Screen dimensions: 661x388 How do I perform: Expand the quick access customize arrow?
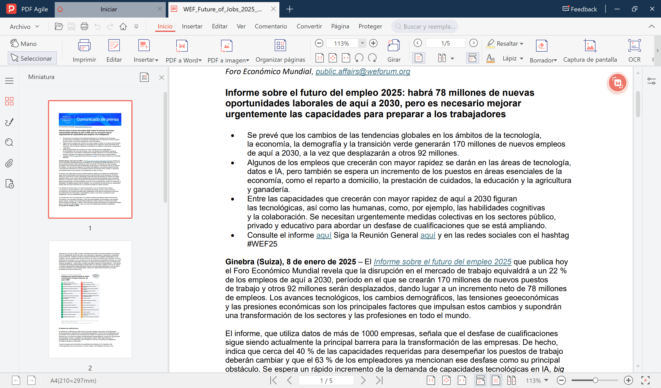pyautogui.click(x=136, y=27)
